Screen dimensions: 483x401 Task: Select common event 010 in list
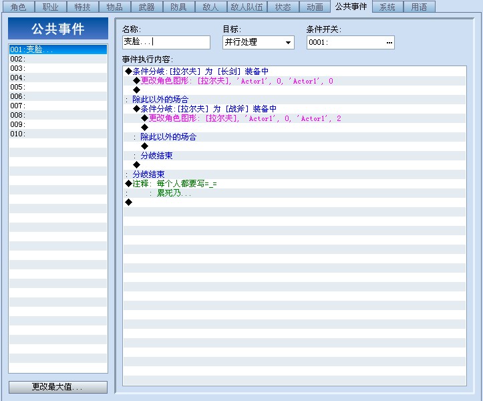[x=58, y=134]
